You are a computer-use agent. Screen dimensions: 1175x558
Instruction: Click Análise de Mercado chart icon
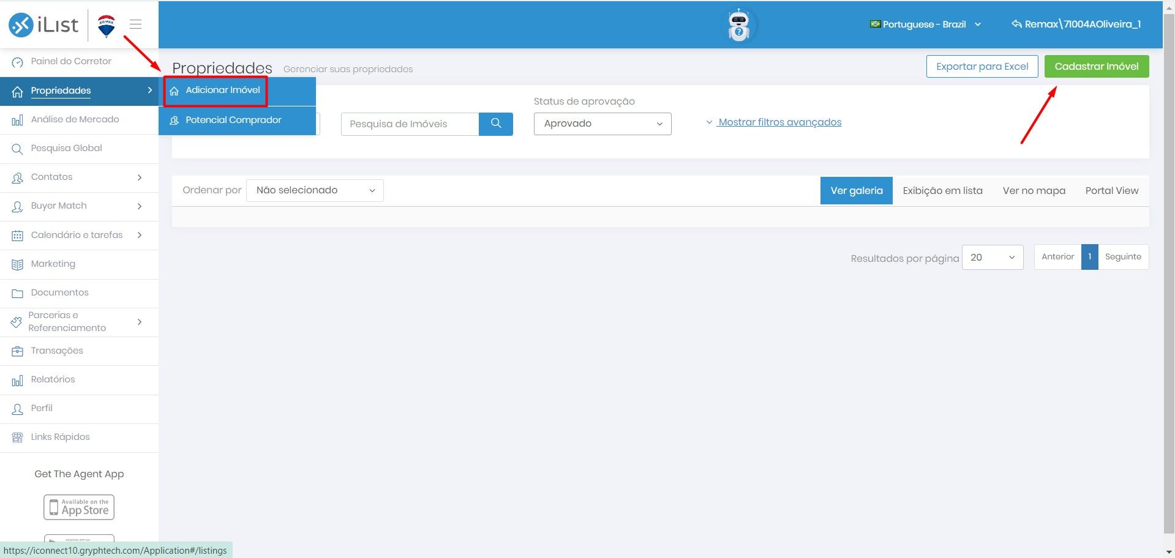(17, 120)
